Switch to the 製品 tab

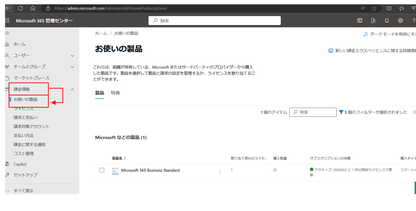[x=100, y=93]
